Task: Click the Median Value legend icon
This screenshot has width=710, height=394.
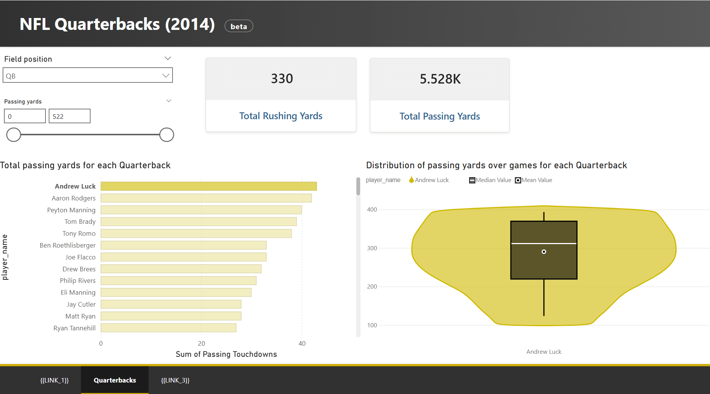Action: (x=472, y=180)
